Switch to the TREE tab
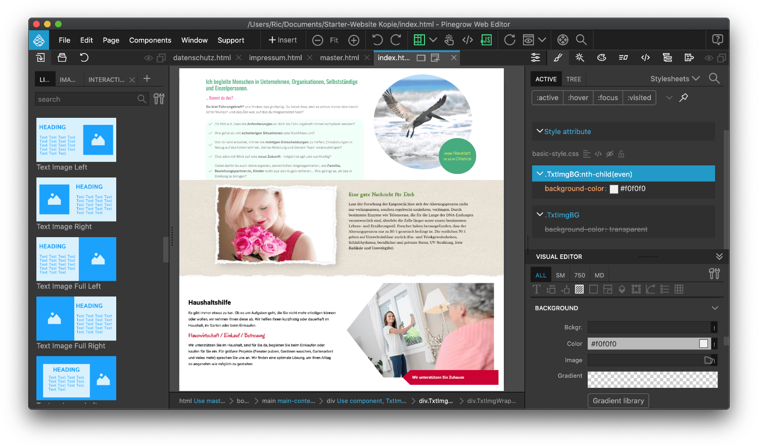 (x=574, y=79)
